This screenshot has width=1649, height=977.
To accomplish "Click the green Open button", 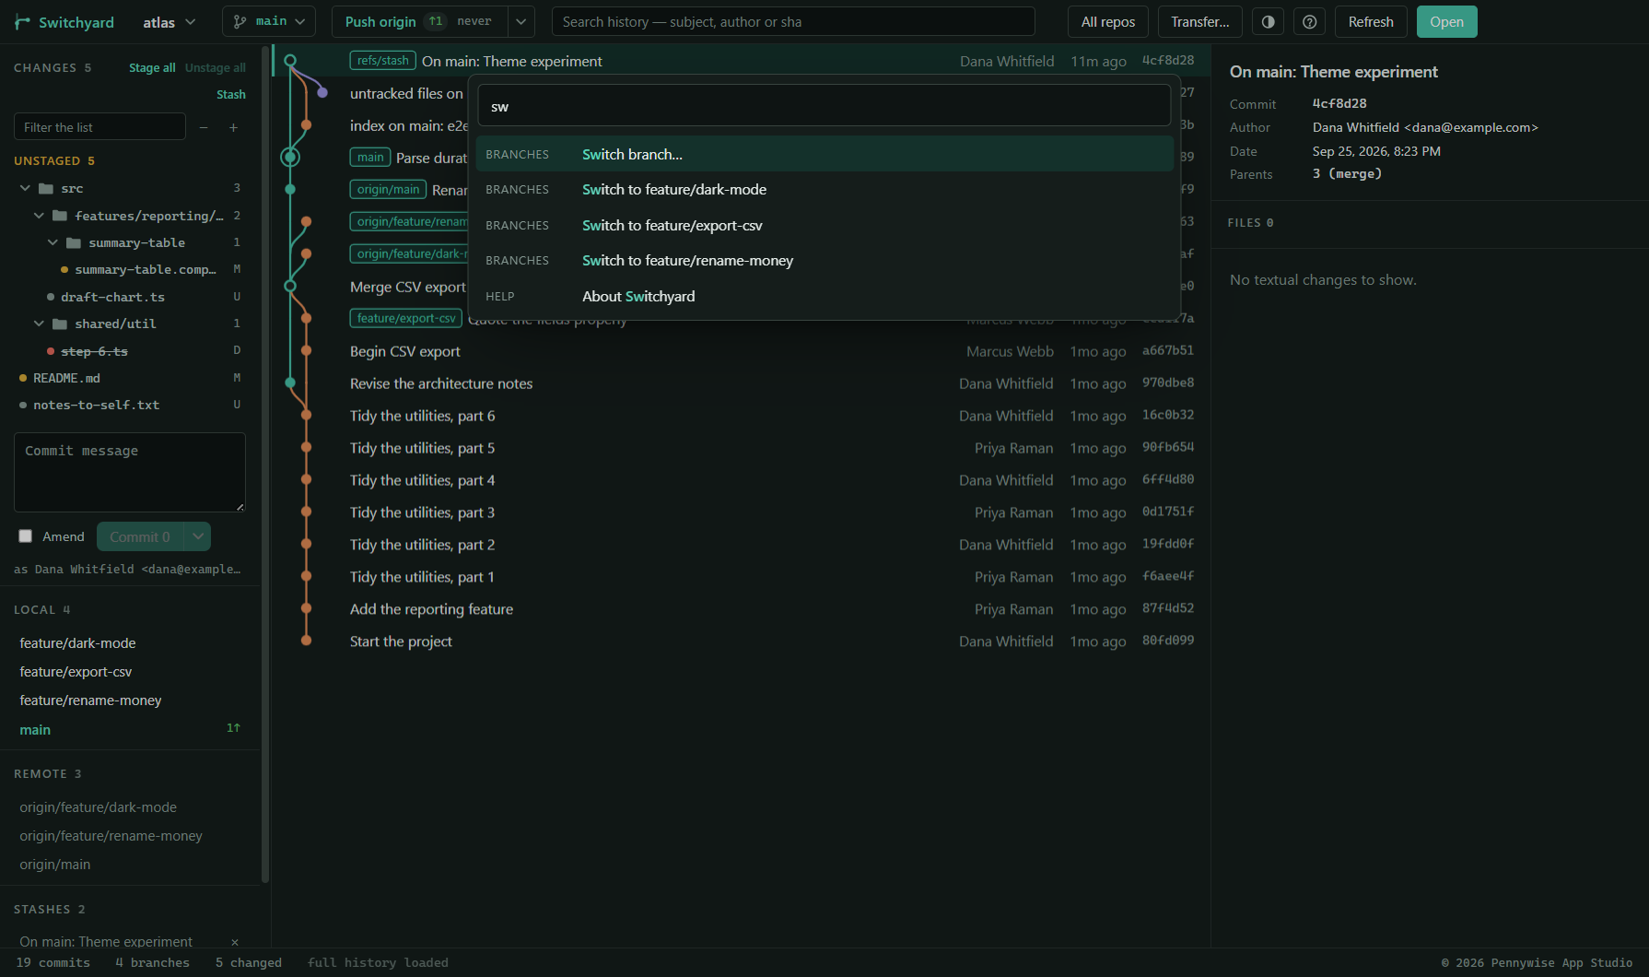I will pos(1446,22).
